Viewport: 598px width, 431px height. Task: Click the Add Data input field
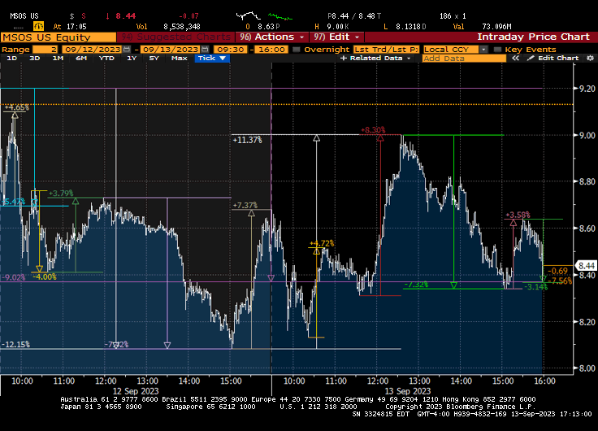pyautogui.click(x=464, y=58)
